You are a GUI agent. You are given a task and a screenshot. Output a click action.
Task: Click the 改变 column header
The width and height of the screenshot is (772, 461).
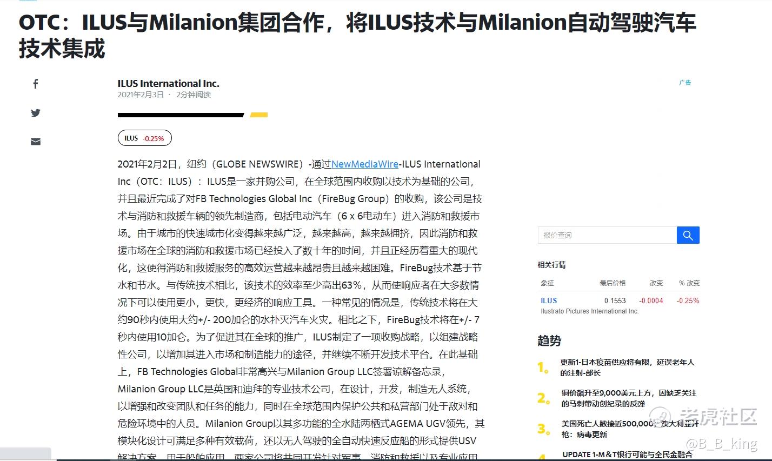[x=656, y=283]
